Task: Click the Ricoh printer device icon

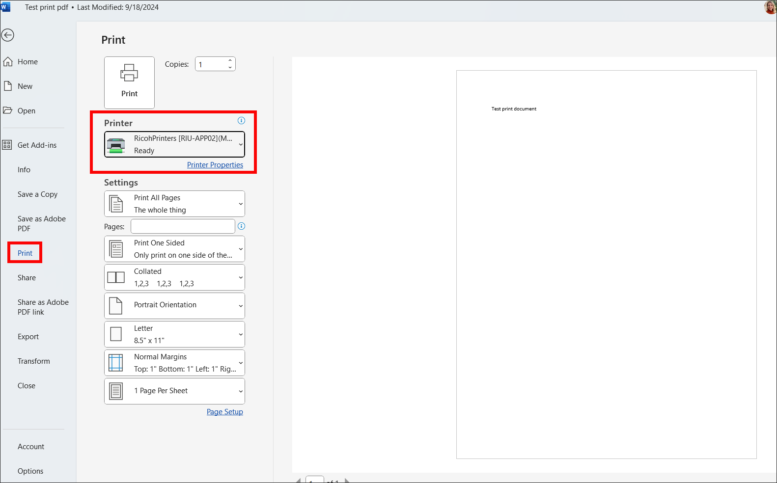Action: pos(116,144)
